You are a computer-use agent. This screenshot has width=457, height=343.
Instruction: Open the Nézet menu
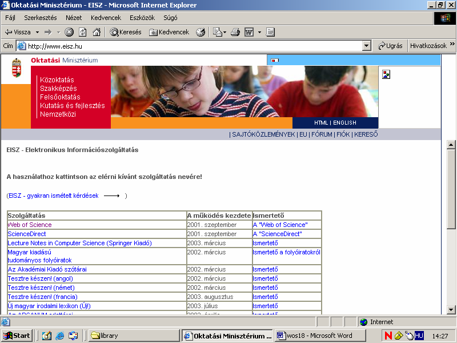74,18
